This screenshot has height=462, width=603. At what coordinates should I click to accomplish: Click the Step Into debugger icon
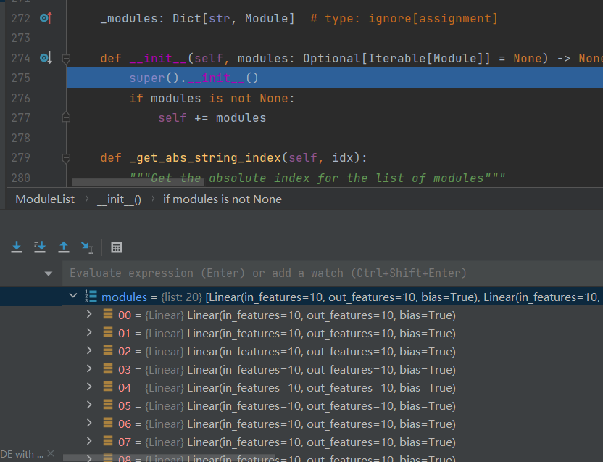tap(17, 247)
